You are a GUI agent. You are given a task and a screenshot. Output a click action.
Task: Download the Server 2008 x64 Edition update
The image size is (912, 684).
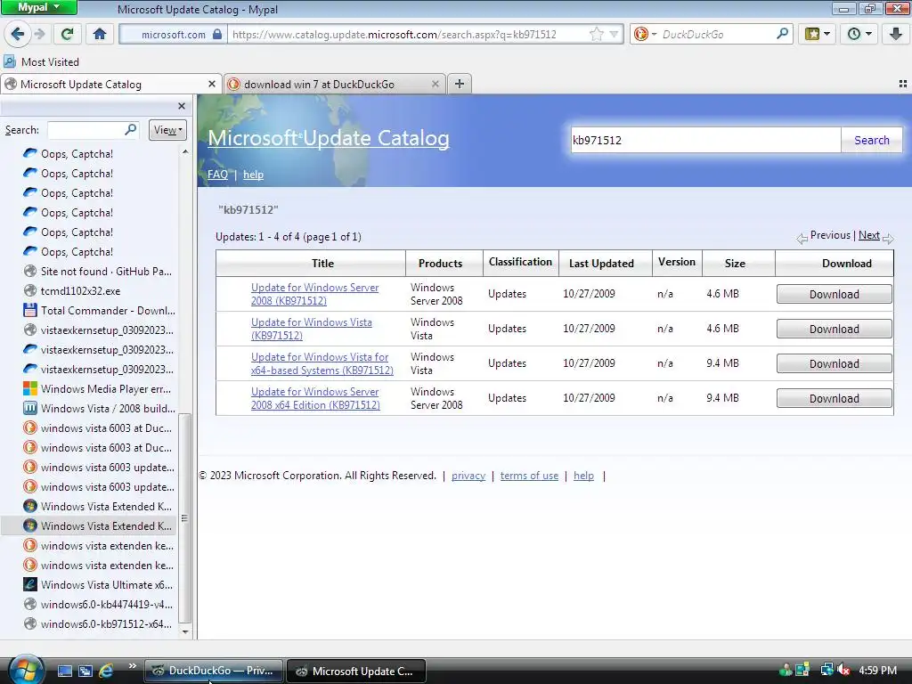(834, 398)
